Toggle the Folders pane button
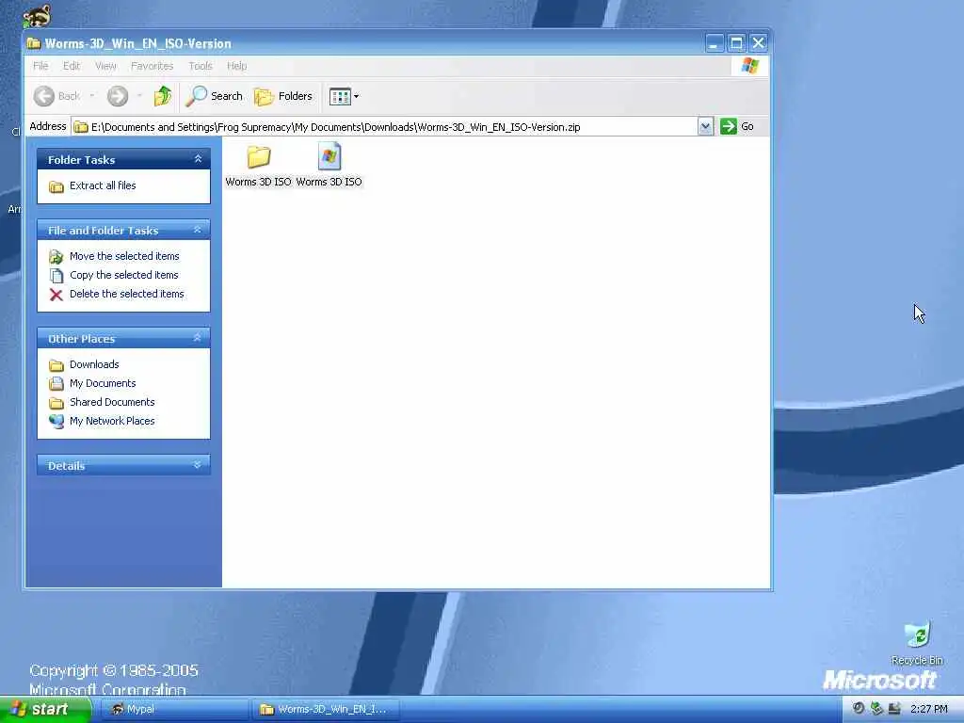 point(283,96)
